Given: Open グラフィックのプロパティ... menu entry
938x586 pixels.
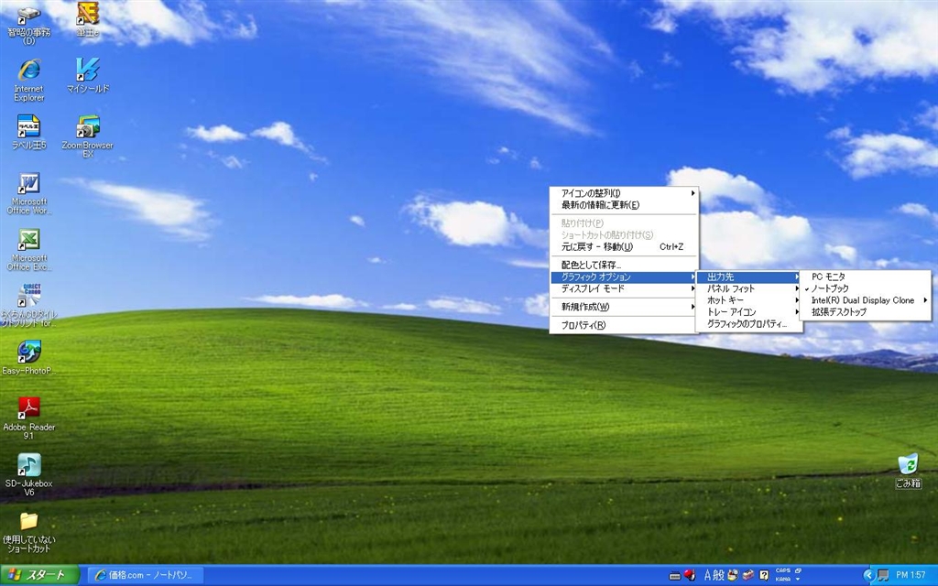Looking at the screenshot, I should [749, 323].
